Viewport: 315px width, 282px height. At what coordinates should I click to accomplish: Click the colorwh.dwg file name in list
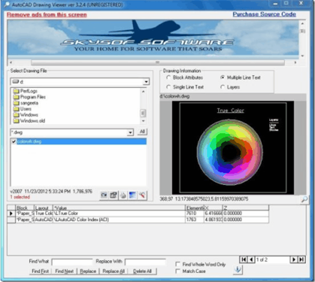coord(29,142)
